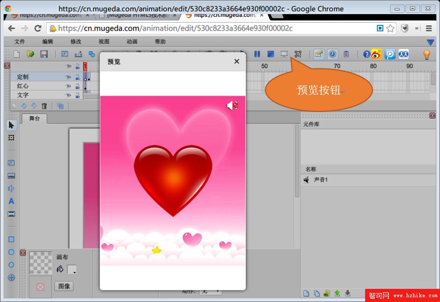The image size is (440, 302).
Task: Click the 图像 button
Action: point(64,286)
